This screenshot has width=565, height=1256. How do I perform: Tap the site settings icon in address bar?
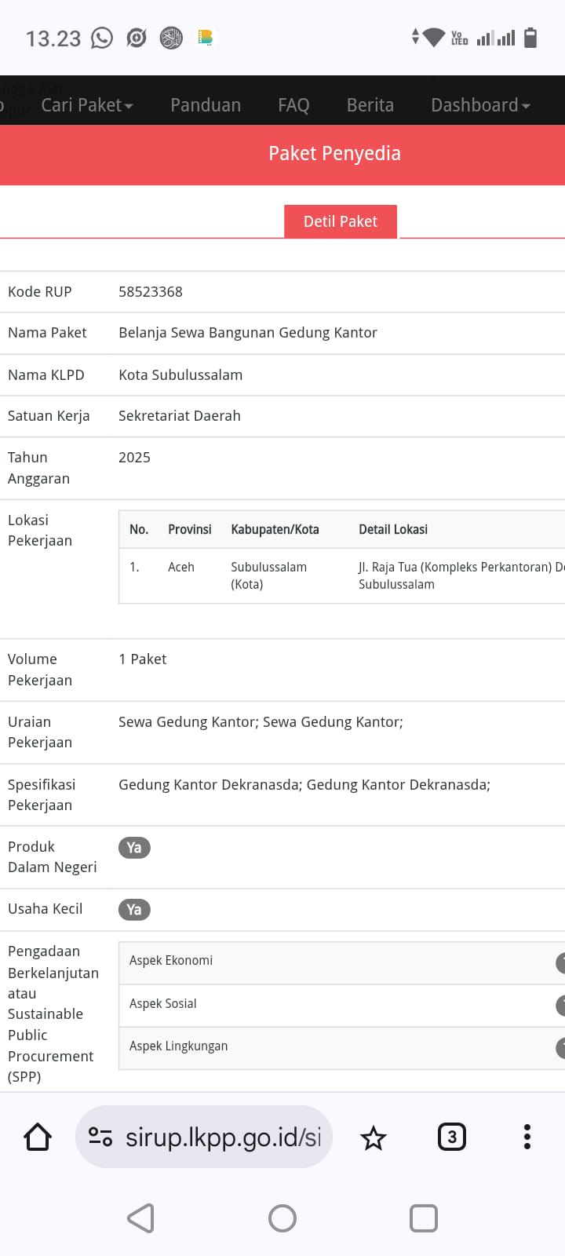click(x=100, y=1137)
